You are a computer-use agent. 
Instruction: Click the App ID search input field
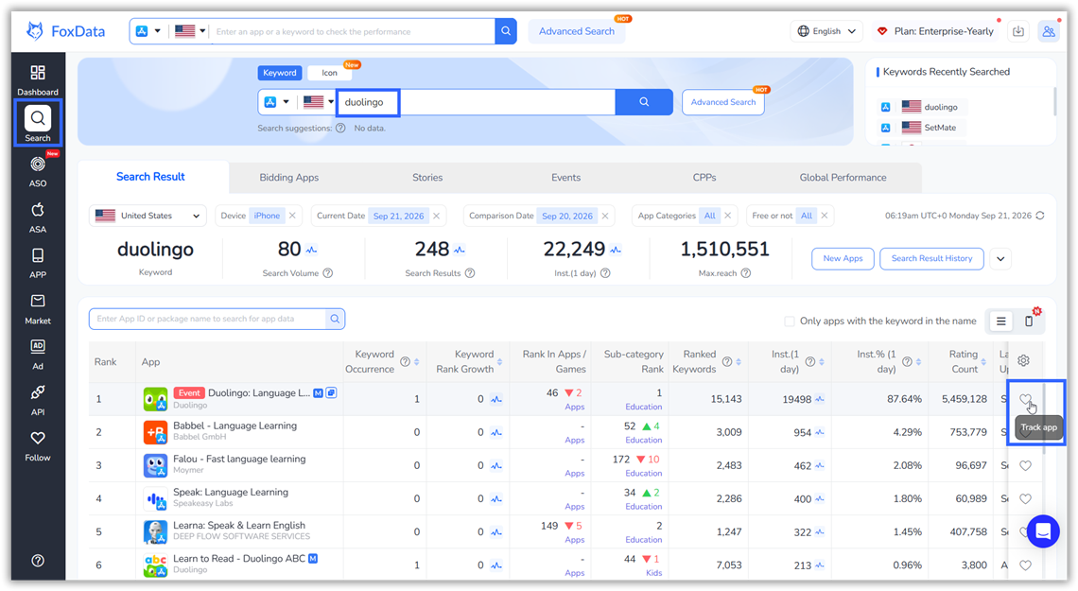coord(208,319)
